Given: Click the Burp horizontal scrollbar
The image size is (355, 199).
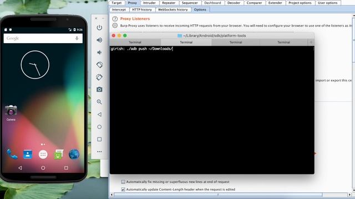Looking at the screenshot, I should click(x=218, y=195).
